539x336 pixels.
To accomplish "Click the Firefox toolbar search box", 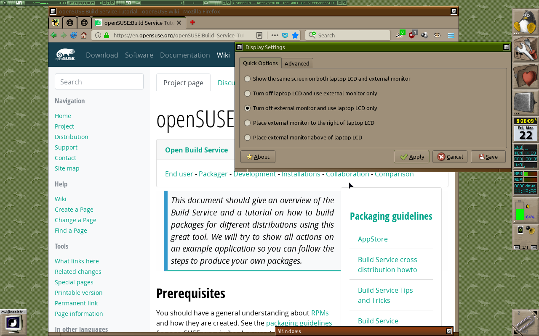I will pyautogui.click(x=348, y=35).
